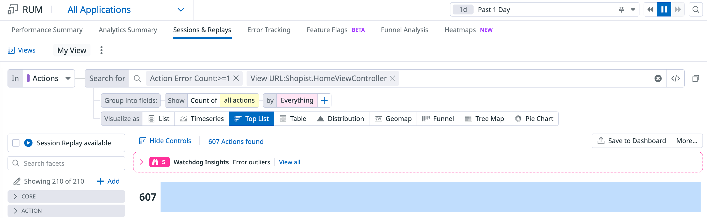Step time range backward with rewind icon
The height and width of the screenshot is (218, 707).
coord(650,10)
